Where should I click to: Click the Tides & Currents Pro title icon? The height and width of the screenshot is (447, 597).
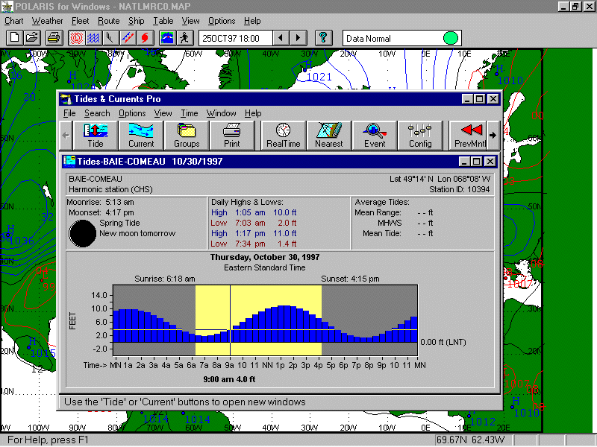66,99
